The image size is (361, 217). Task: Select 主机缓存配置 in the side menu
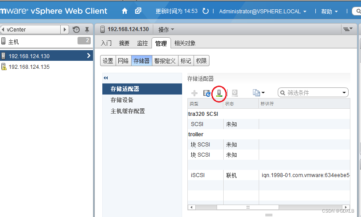tap(142, 111)
